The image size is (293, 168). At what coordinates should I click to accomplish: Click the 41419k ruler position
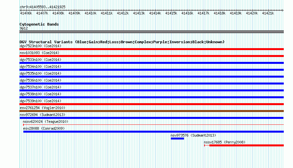tap(236, 13)
